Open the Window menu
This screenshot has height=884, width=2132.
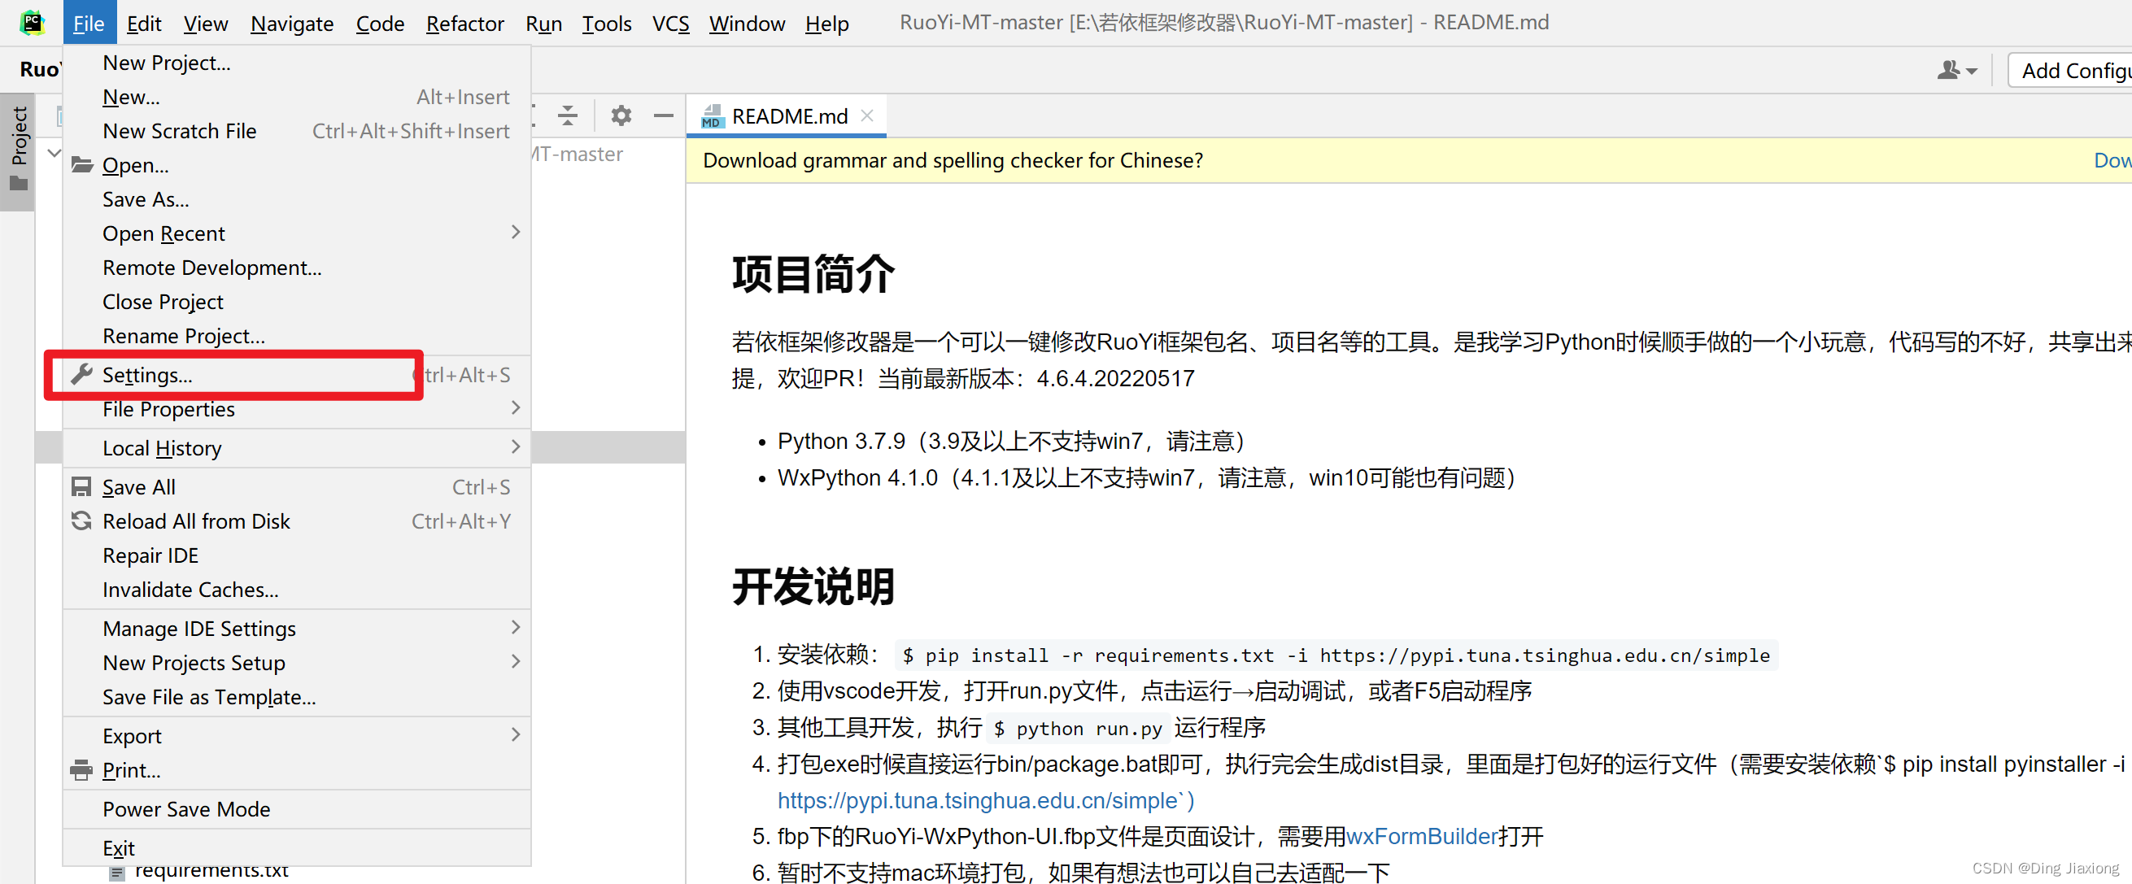[x=747, y=23]
